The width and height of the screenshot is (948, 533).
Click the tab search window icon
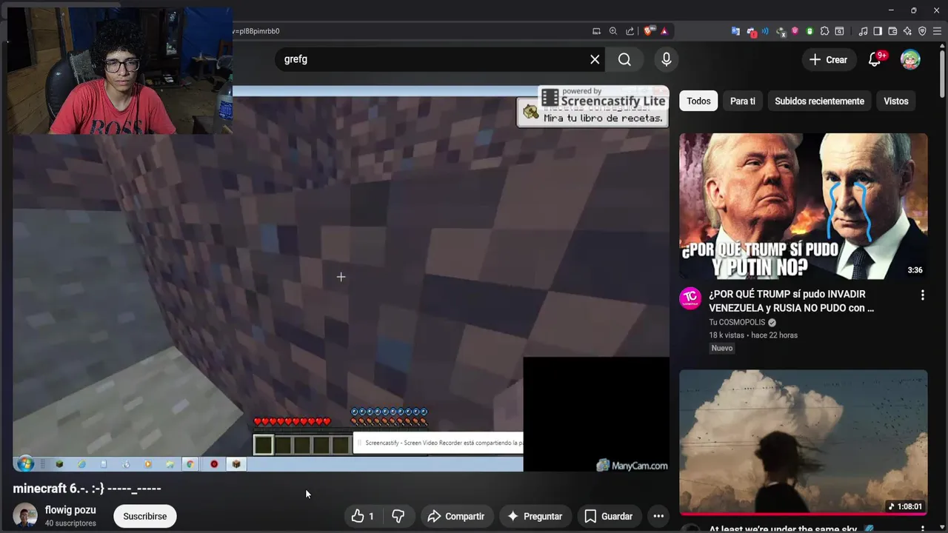(x=839, y=31)
